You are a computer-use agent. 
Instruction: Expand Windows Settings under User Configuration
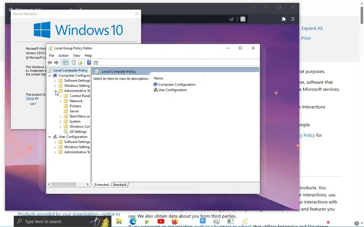(x=55, y=147)
